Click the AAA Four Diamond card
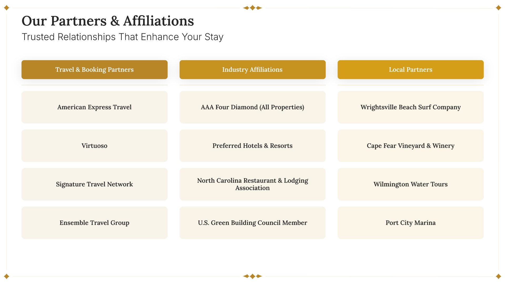 click(252, 107)
